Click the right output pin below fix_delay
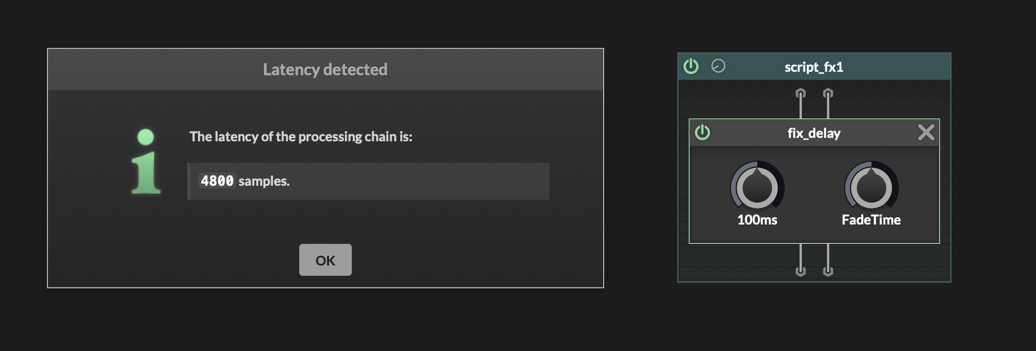The height and width of the screenshot is (351, 1036). click(x=828, y=270)
